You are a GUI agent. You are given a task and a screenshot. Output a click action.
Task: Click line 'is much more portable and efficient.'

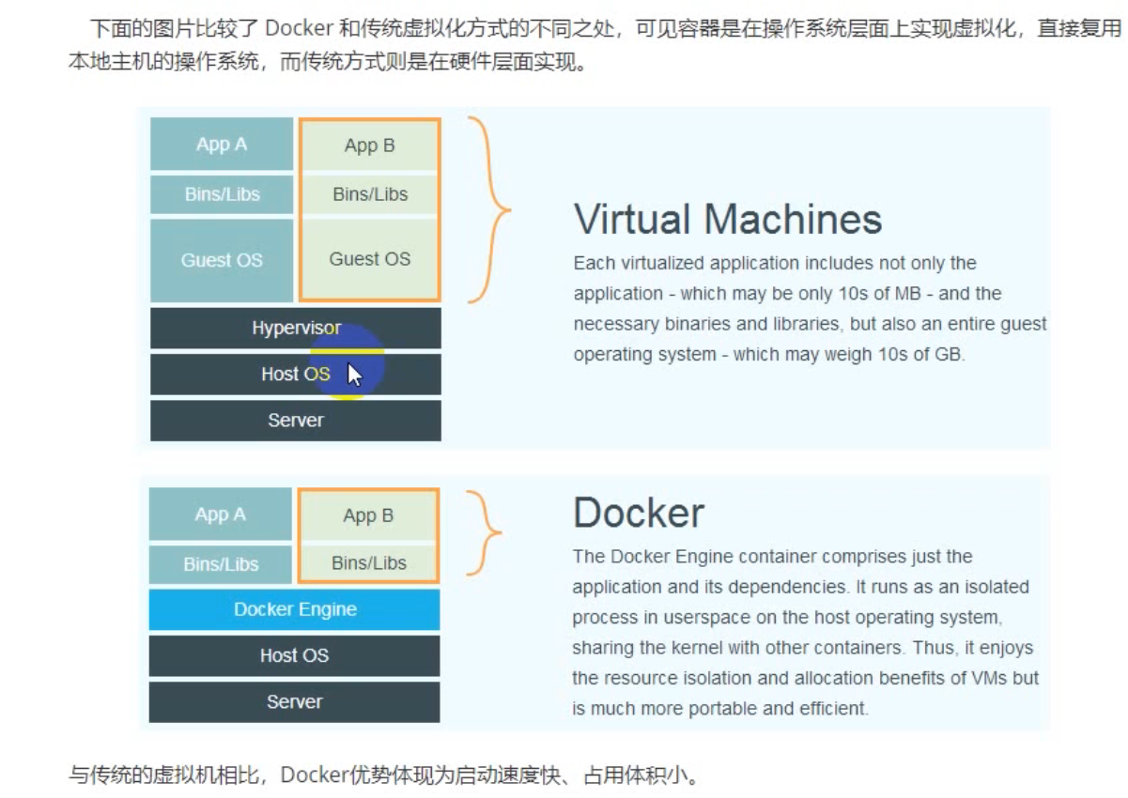coord(720,709)
